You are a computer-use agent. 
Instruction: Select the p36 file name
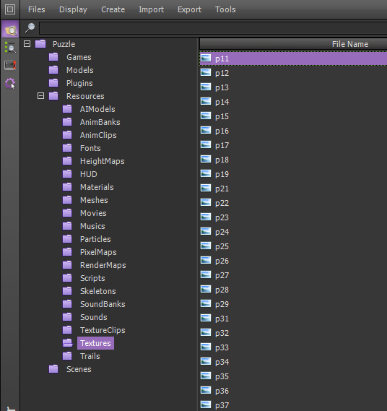pos(222,391)
